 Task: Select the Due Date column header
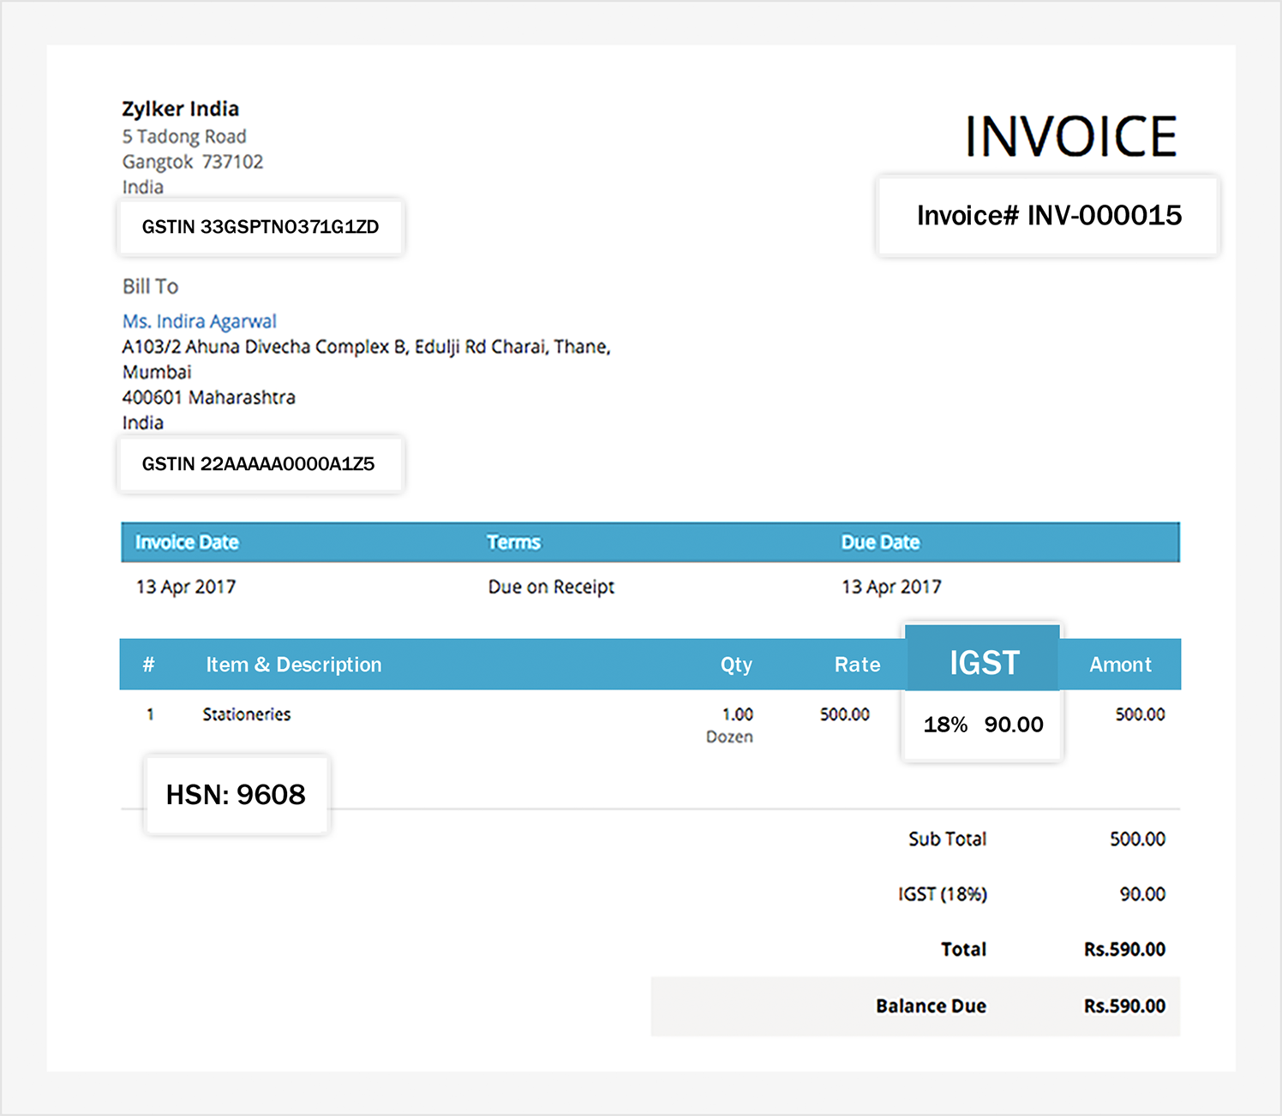879,541
